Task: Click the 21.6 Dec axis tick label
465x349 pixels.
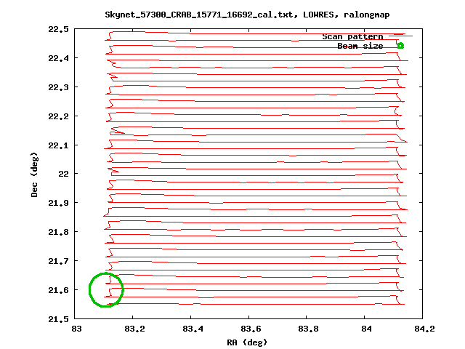Action: point(58,290)
